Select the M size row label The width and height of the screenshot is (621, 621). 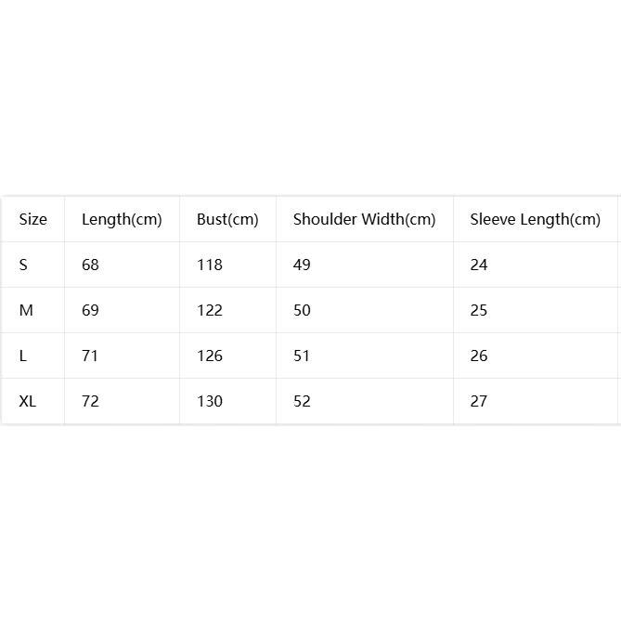(26, 310)
